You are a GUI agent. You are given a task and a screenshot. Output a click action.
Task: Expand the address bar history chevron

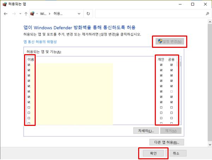[79, 14]
